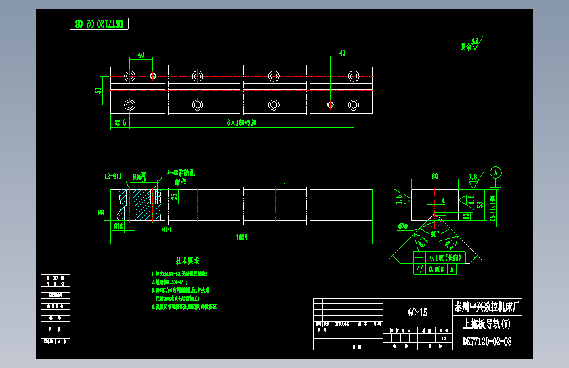Select the '上拖板导轨(V)' part name
Image resolution: width=569 pixels, height=368 pixels.
(487, 324)
